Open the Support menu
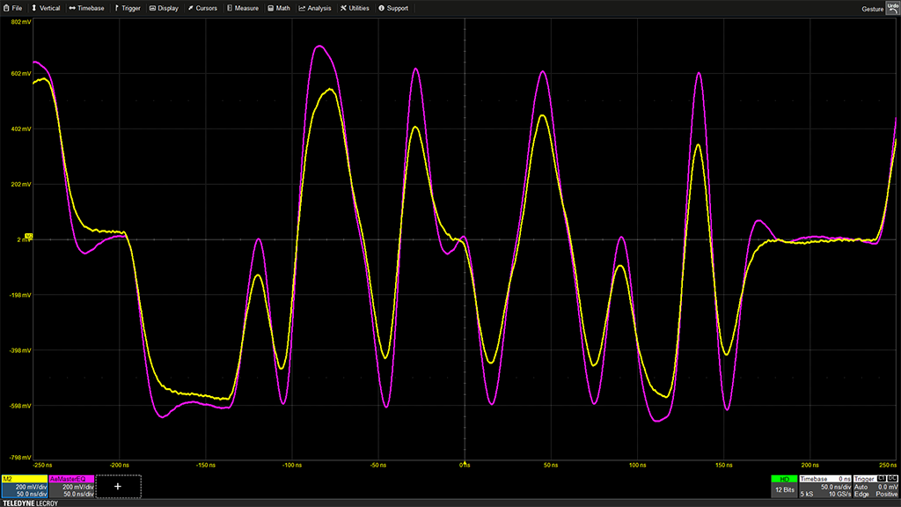This screenshot has height=507, width=901. pyautogui.click(x=382, y=8)
